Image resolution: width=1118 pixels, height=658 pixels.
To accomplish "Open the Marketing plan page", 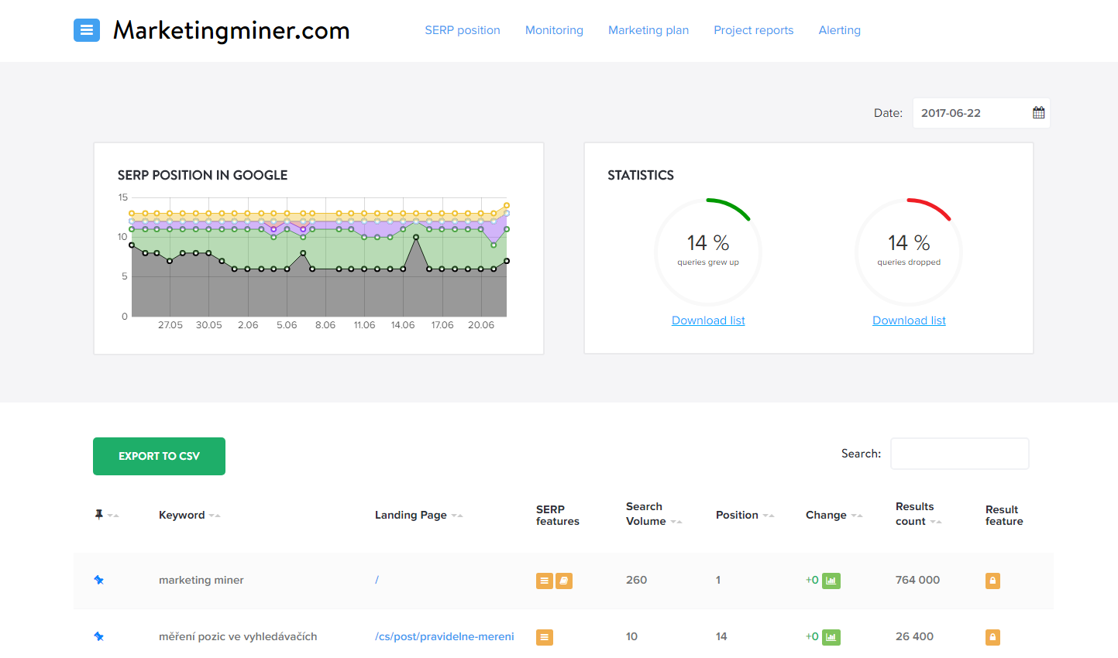I will 648,30.
